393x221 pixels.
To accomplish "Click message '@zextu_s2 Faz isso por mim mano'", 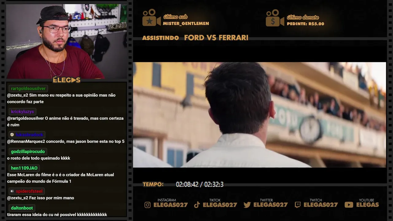I will tap(41, 198).
